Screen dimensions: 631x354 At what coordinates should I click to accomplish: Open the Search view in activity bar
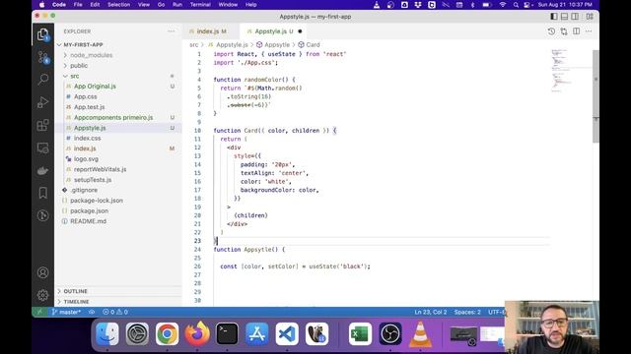click(42, 80)
